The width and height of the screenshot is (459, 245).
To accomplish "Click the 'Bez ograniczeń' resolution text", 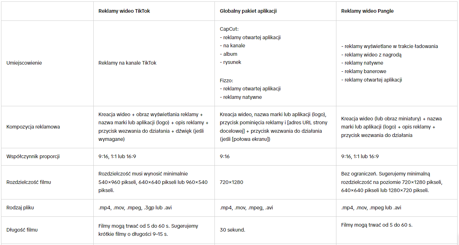I will pyautogui.click(x=357, y=174).
